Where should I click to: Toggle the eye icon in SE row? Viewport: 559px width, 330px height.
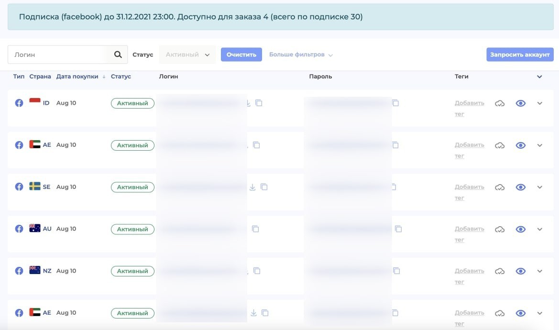click(520, 187)
